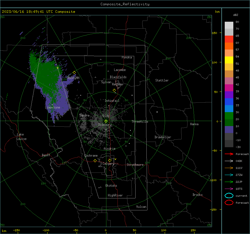The width and height of the screenshot is (250, 234).
Task: Click the HighRiver label
Action: pos(115,195)
